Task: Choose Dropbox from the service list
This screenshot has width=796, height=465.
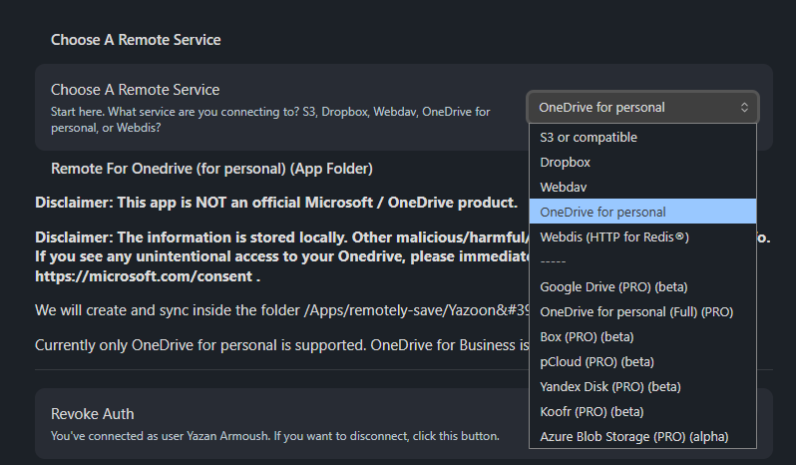Action: (642, 162)
